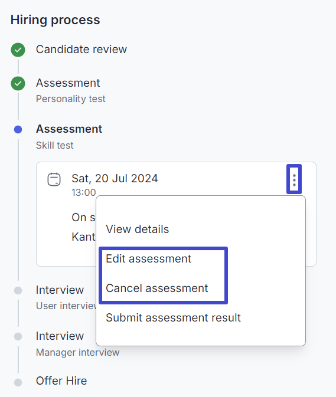Image resolution: width=336 pixels, height=397 pixels.
Task: Open the Candidate review step
Action: coord(81,50)
